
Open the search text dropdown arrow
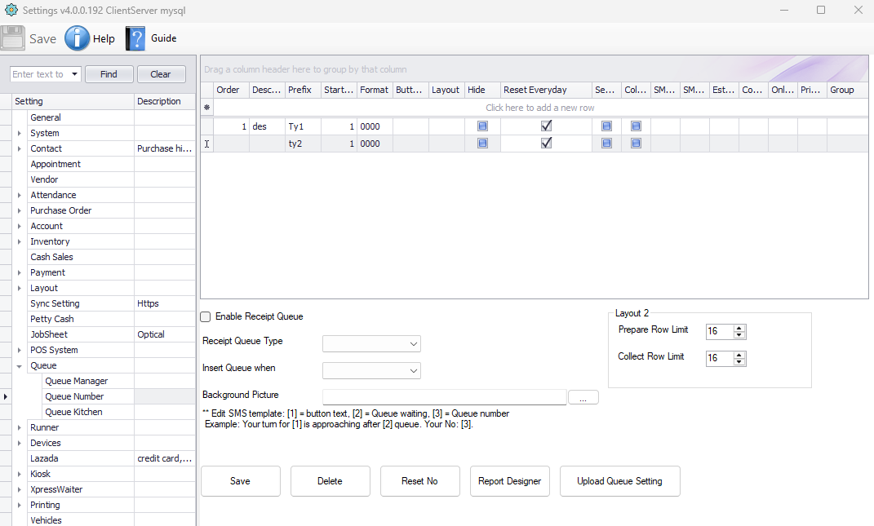click(75, 74)
